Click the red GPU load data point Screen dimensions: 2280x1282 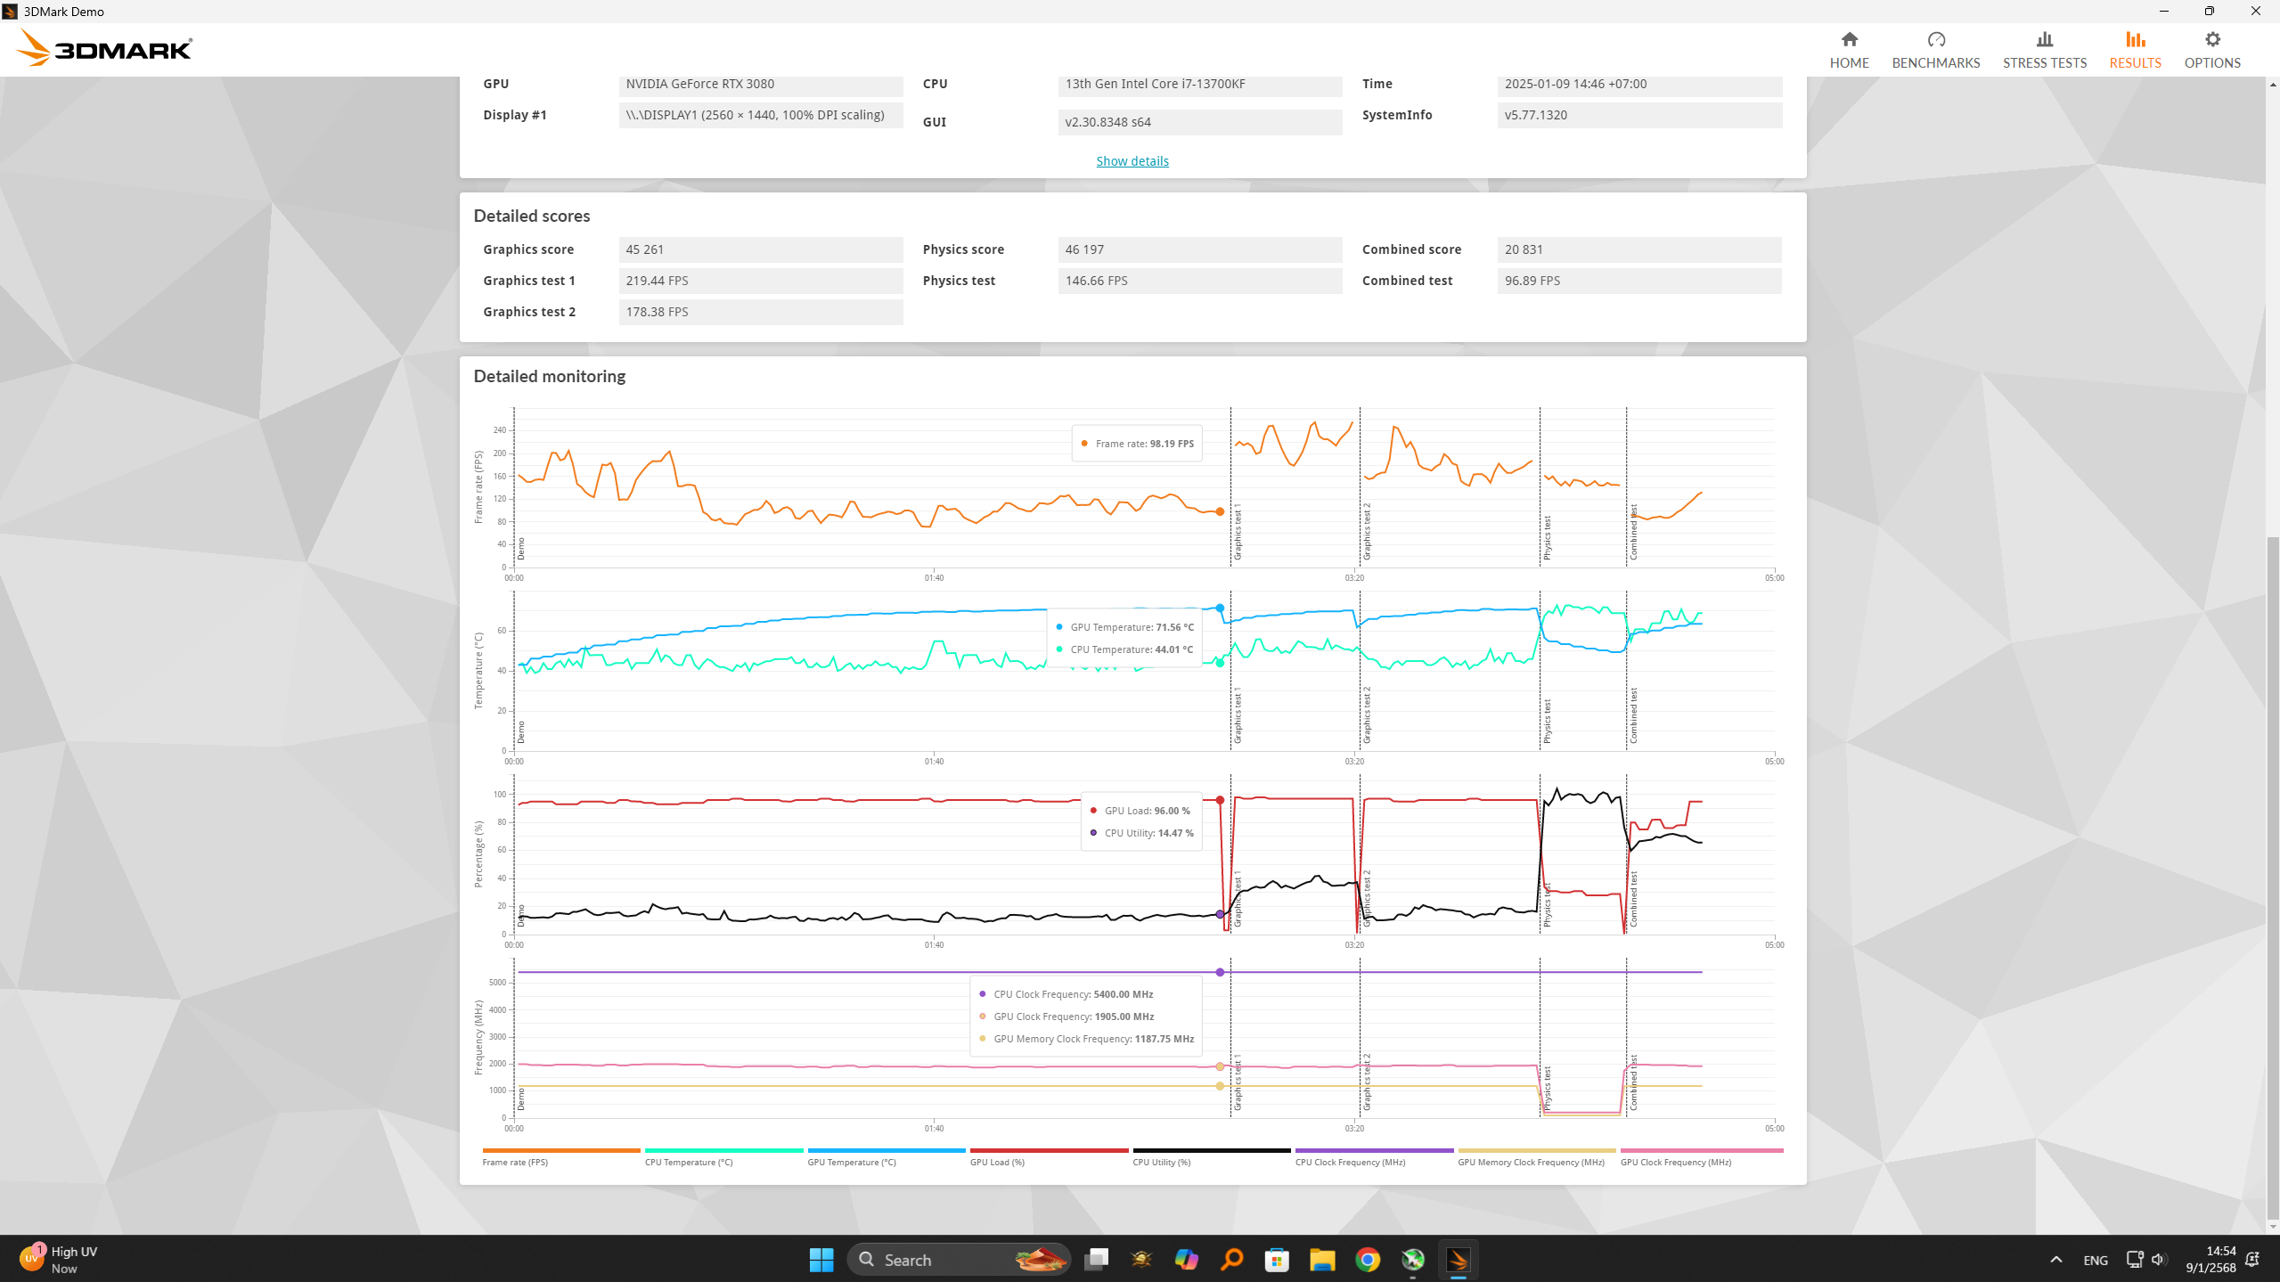pos(1219,800)
